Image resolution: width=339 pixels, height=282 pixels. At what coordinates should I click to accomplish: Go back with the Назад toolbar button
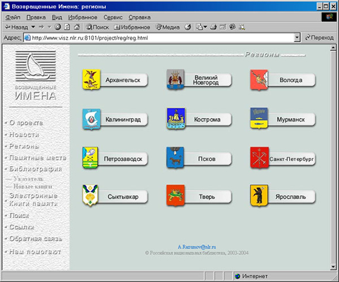pyautogui.click(x=17, y=27)
